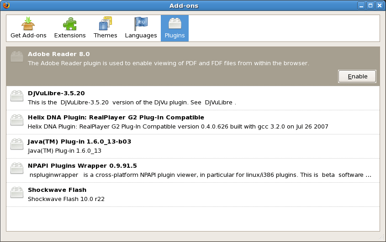This screenshot has height=242, width=386.
Task: Click nspluginwrapper cross-platform description text
Action: pyautogui.click(x=200, y=175)
